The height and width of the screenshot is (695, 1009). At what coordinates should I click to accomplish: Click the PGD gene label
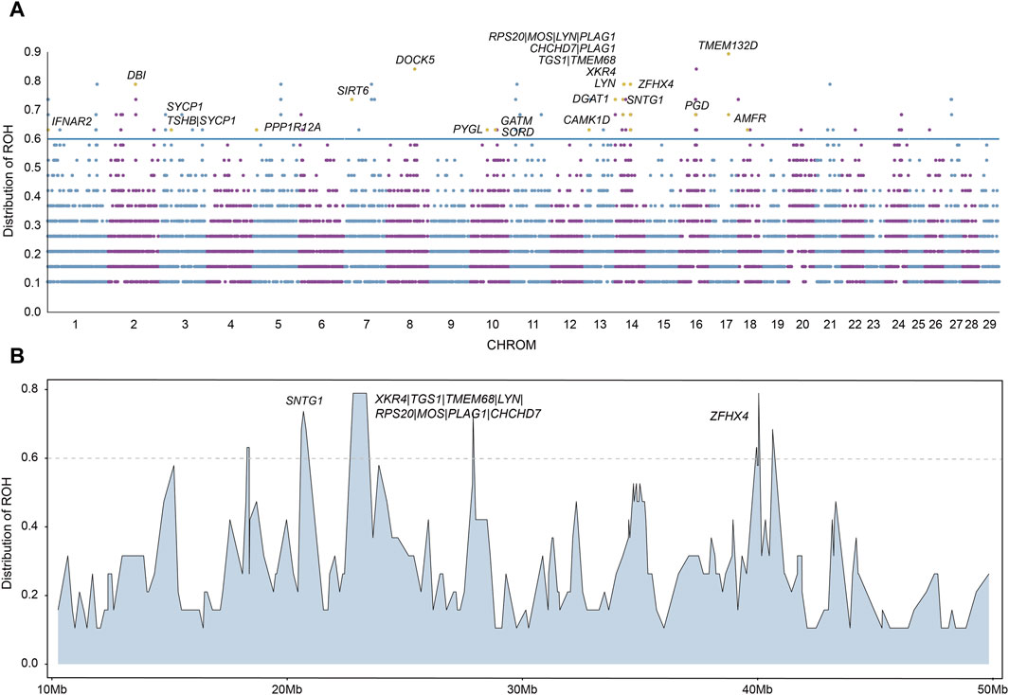pos(696,105)
